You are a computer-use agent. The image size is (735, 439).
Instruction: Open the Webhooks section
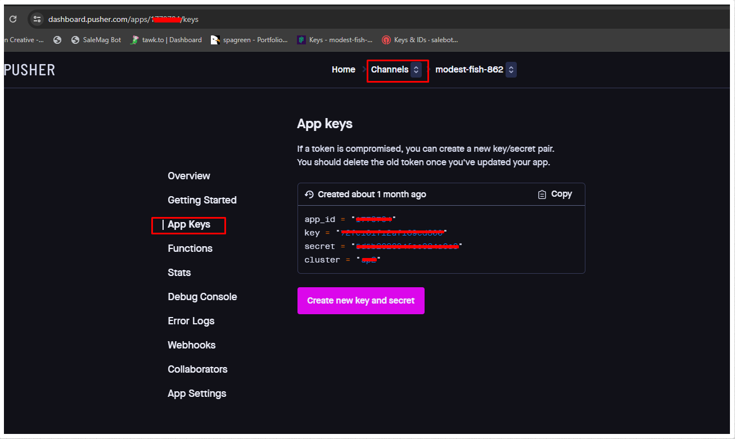(x=192, y=345)
